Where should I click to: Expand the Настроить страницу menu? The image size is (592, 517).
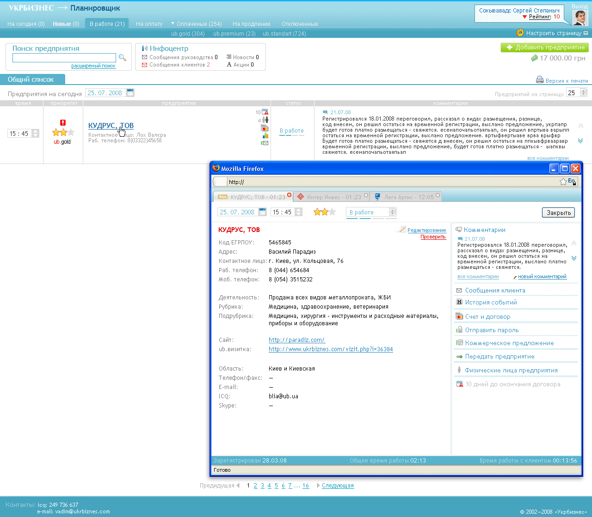click(x=586, y=33)
